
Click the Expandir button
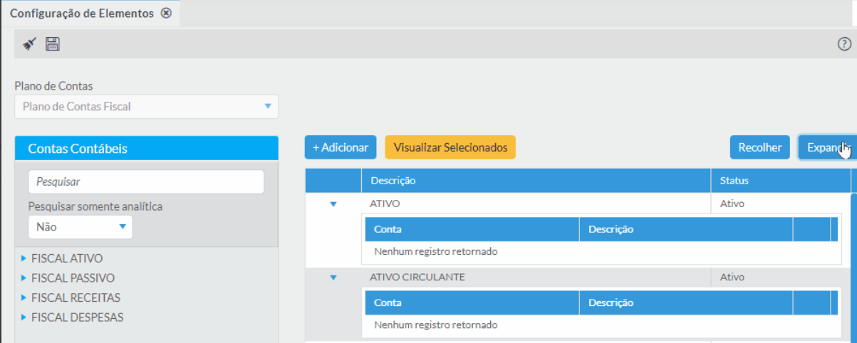(827, 147)
